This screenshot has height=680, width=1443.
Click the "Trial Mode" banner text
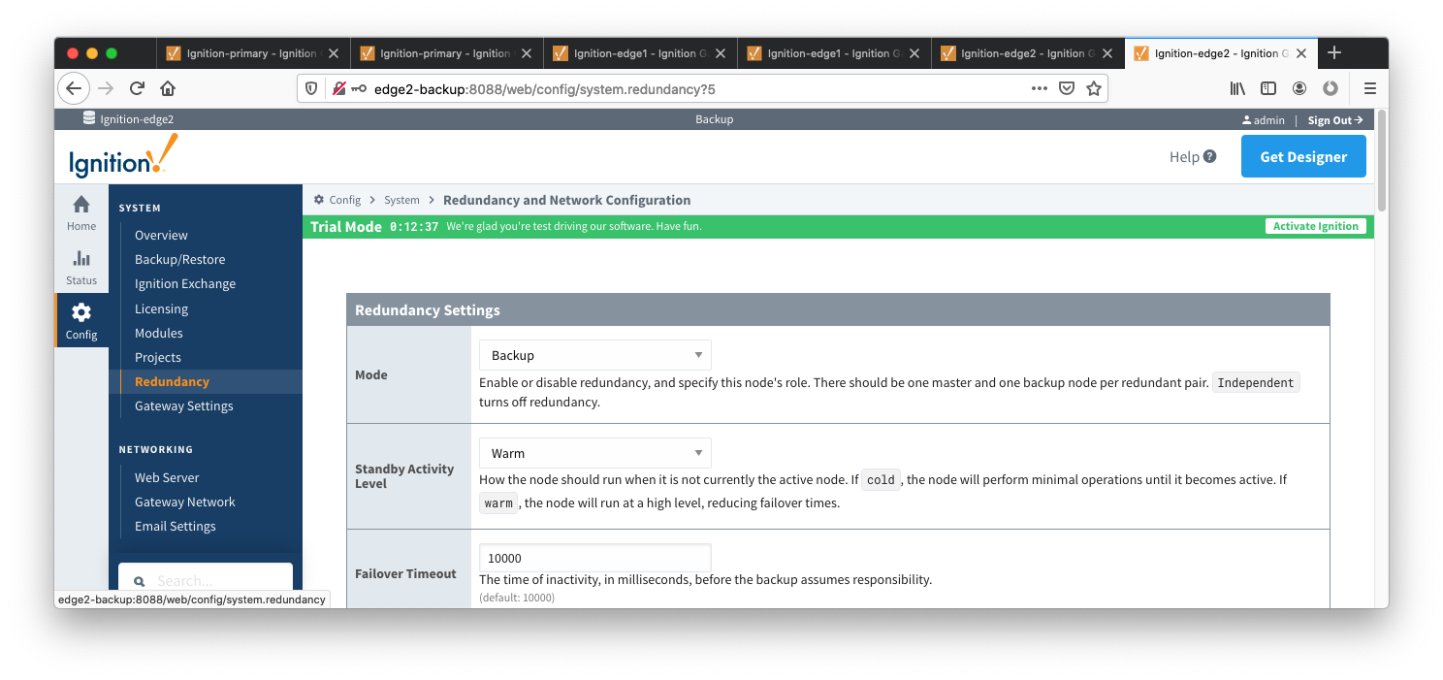coord(346,226)
